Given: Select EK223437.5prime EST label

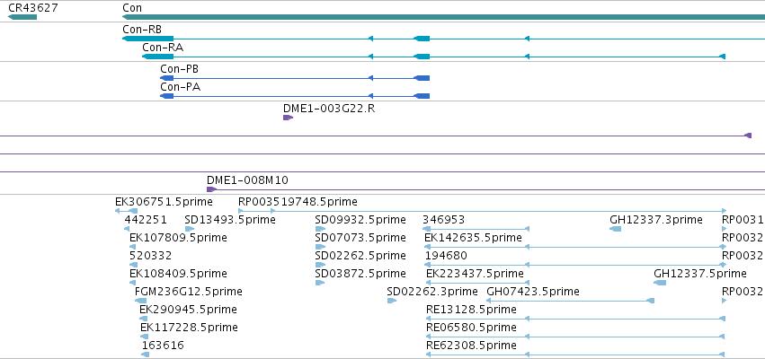Looking at the screenshot, I should point(475,274).
